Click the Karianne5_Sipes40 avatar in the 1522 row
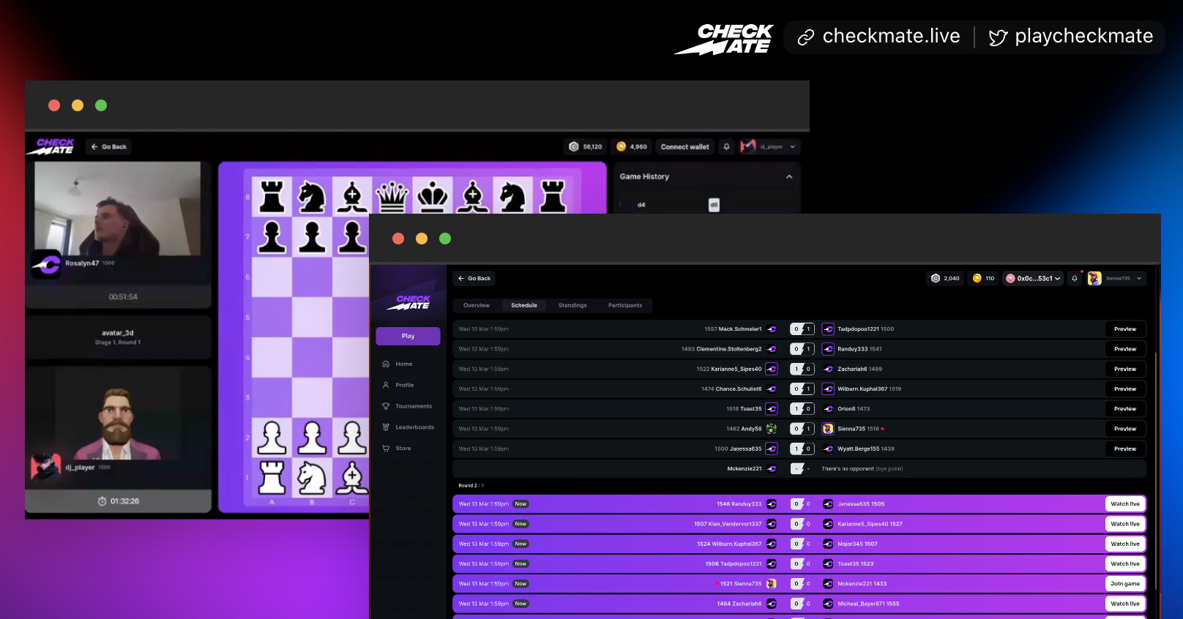Viewport: 1183px width, 619px height. coord(772,369)
